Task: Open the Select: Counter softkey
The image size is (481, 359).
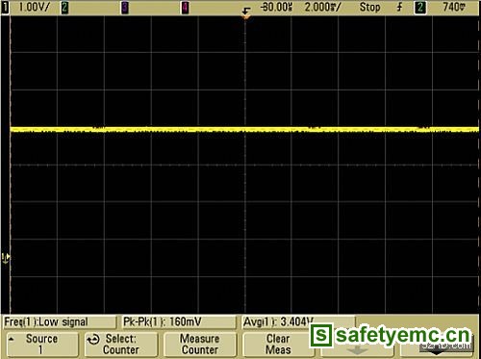Action: 121,345
